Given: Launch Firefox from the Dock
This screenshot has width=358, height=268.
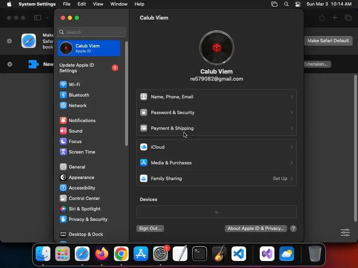Looking at the screenshot, I should 102,254.
